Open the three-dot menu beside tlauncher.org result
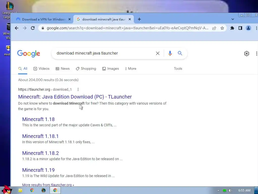Screen dimensions: 258x194 point(78,89)
